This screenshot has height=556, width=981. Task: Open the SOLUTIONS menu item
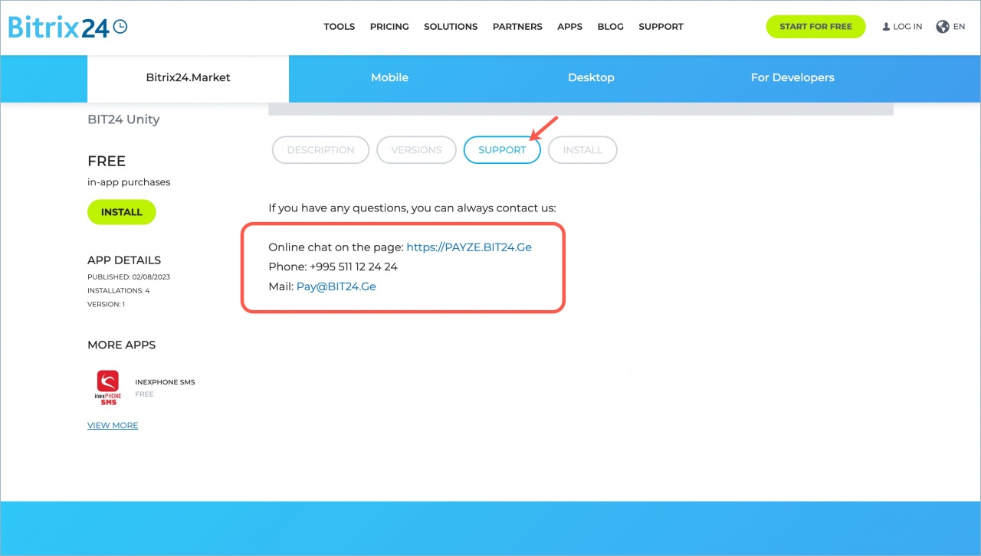451,27
